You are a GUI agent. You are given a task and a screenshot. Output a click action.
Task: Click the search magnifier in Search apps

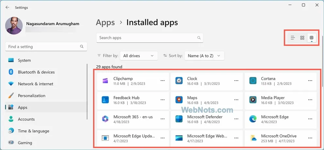(199, 38)
